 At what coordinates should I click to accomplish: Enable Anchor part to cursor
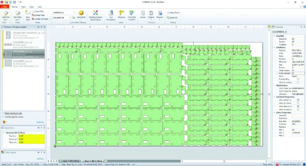coord(3,117)
